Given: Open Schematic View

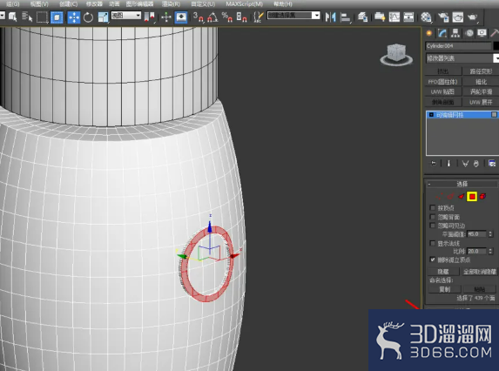Looking at the screenshot, I should [x=408, y=17].
